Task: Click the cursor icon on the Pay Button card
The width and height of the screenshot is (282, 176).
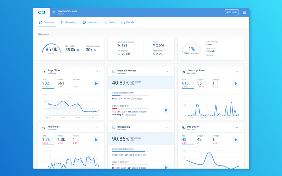Action: coord(183,127)
